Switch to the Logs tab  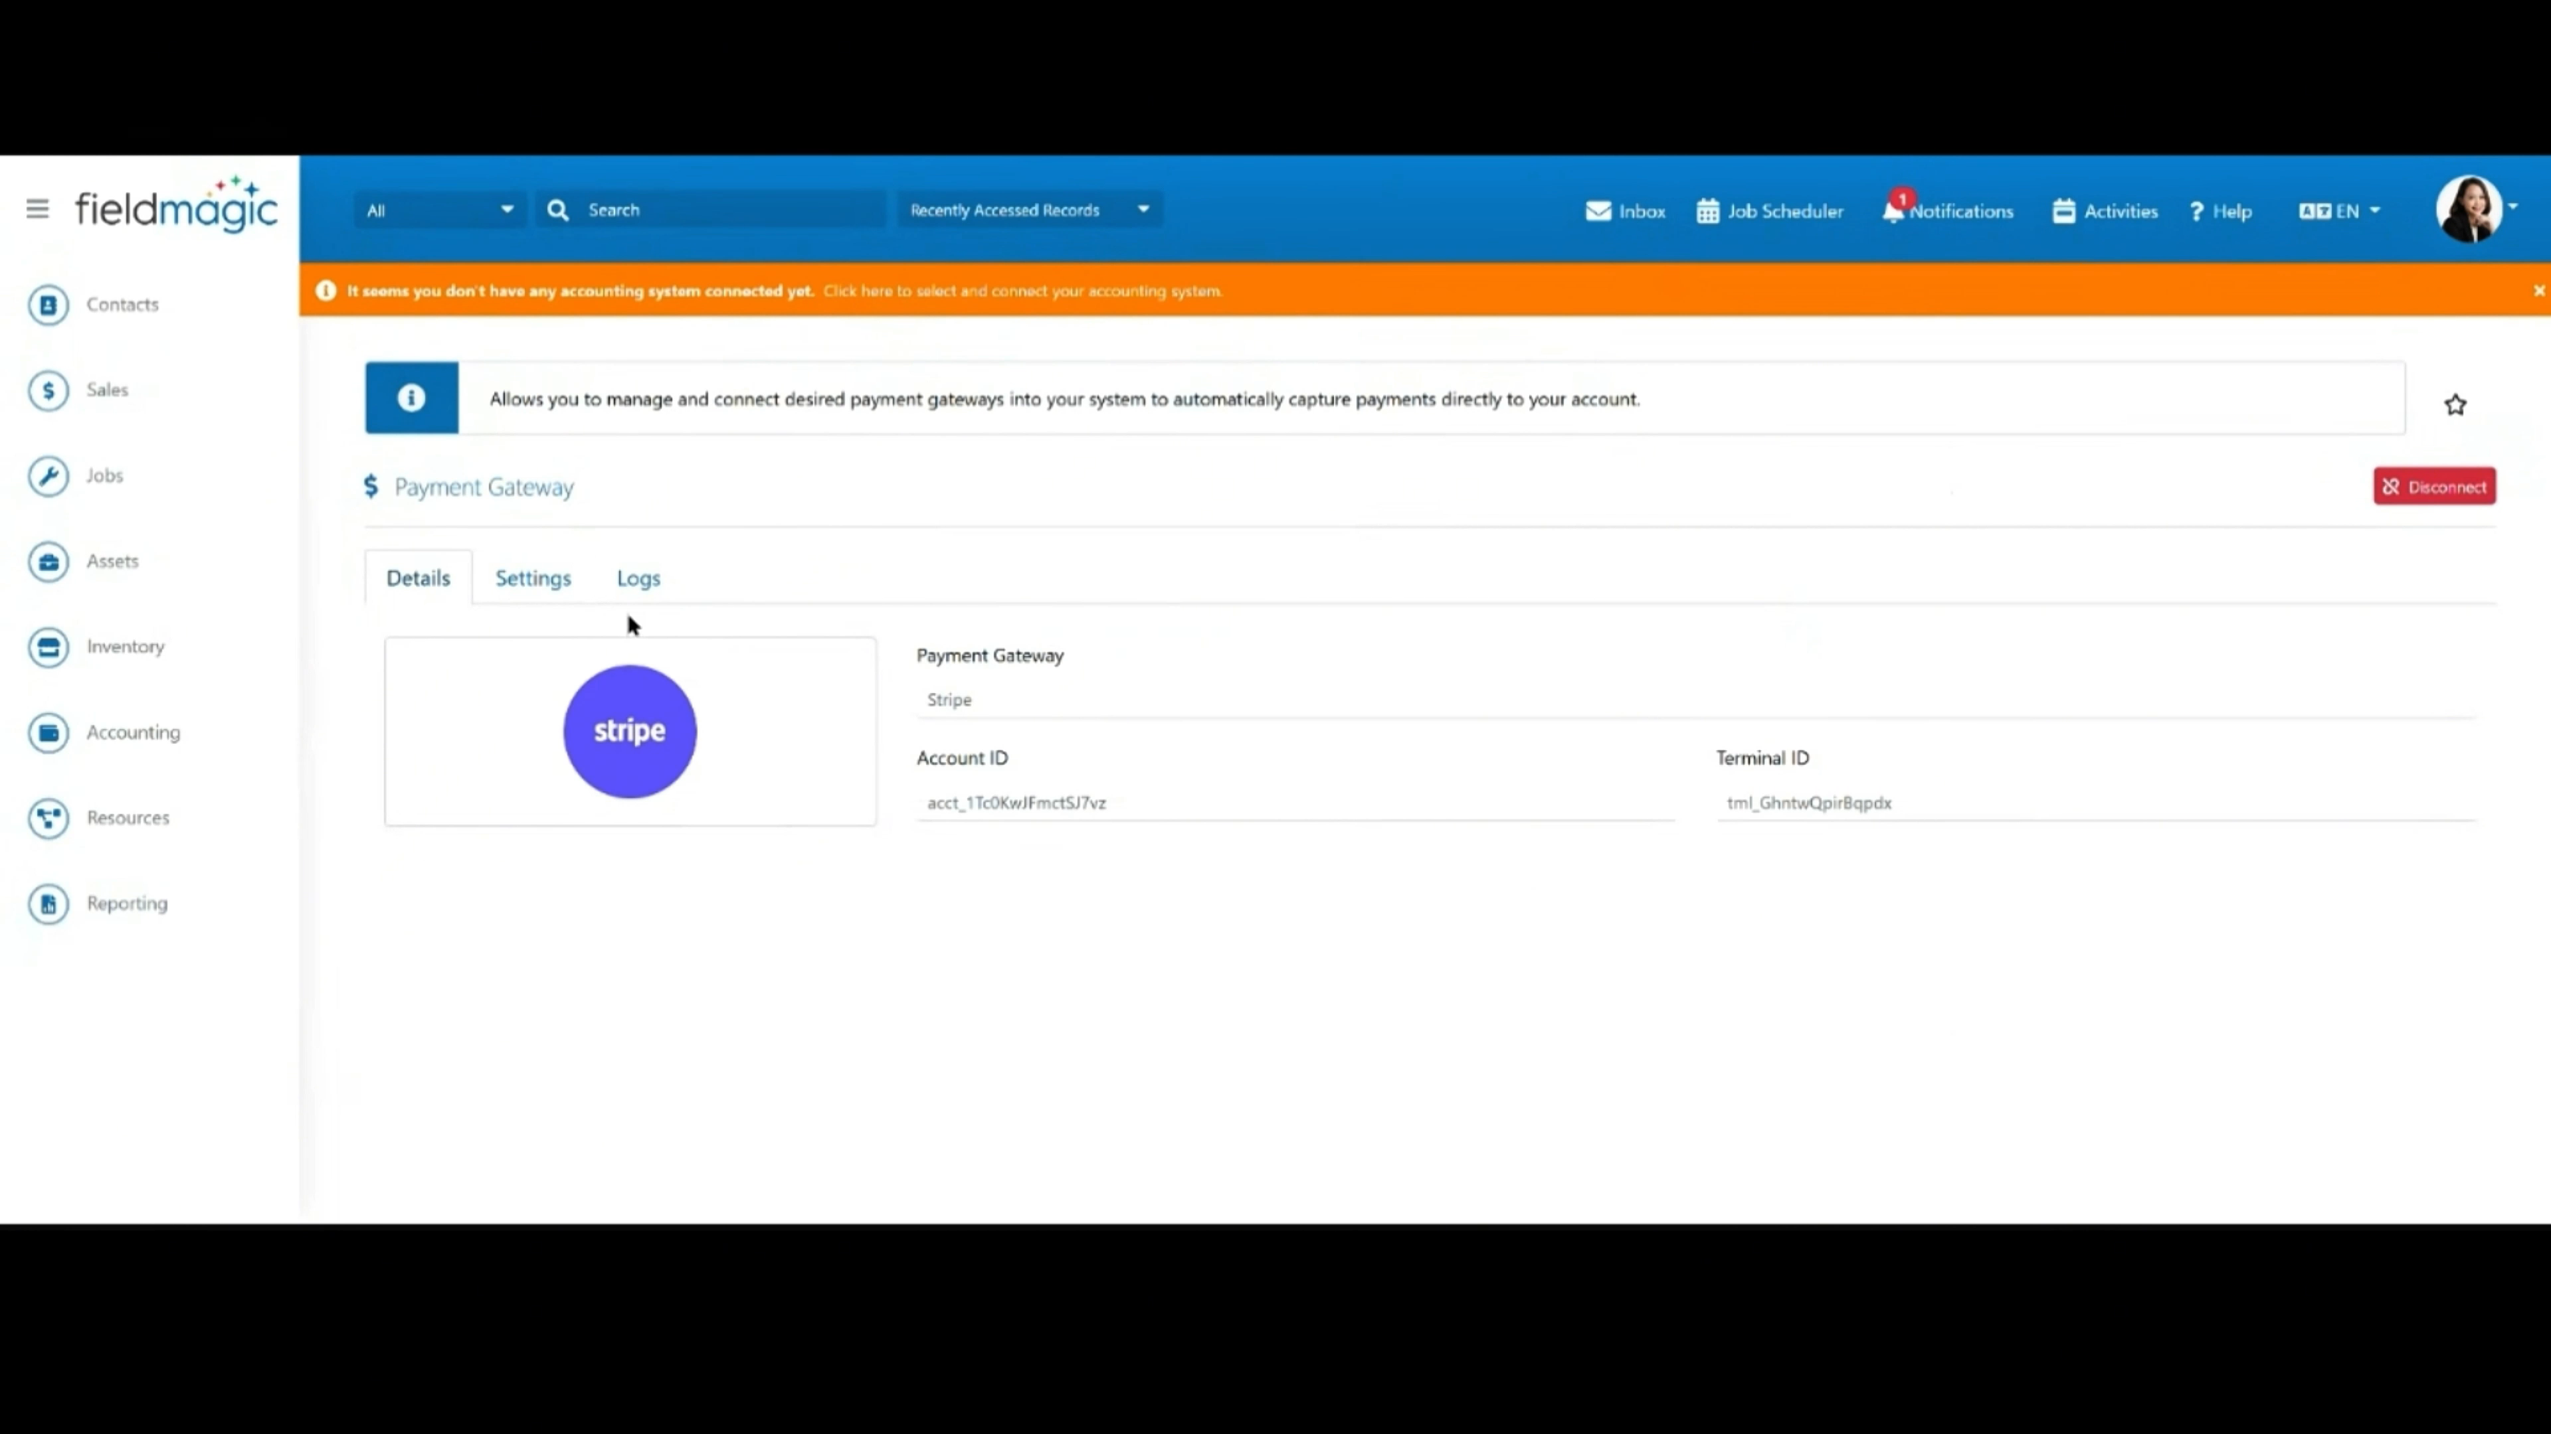pyautogui.click(x=638, y=578)
